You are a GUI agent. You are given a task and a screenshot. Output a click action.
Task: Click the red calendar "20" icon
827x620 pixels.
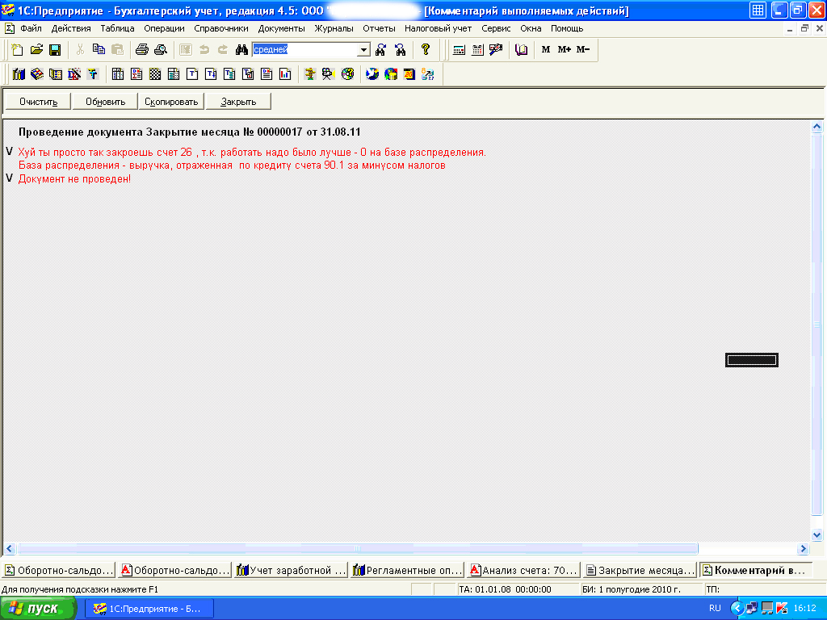click(409, 73)
